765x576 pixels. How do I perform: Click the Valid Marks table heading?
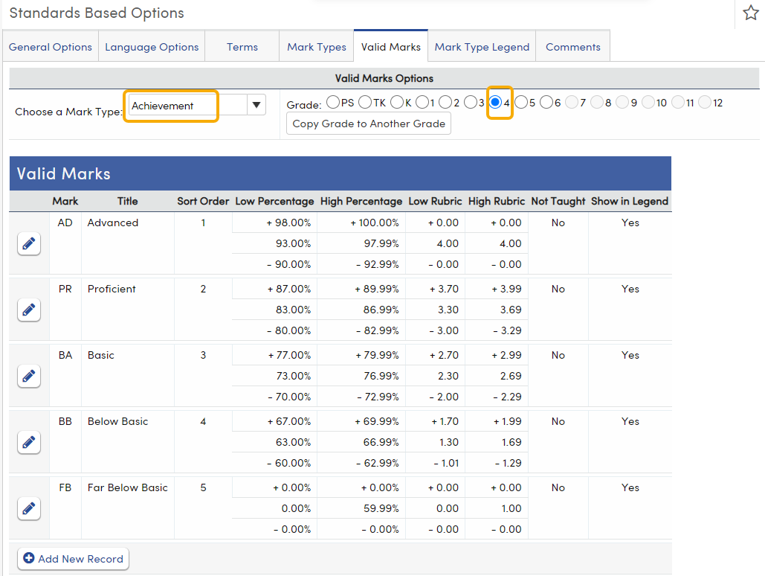pos(63,173)
